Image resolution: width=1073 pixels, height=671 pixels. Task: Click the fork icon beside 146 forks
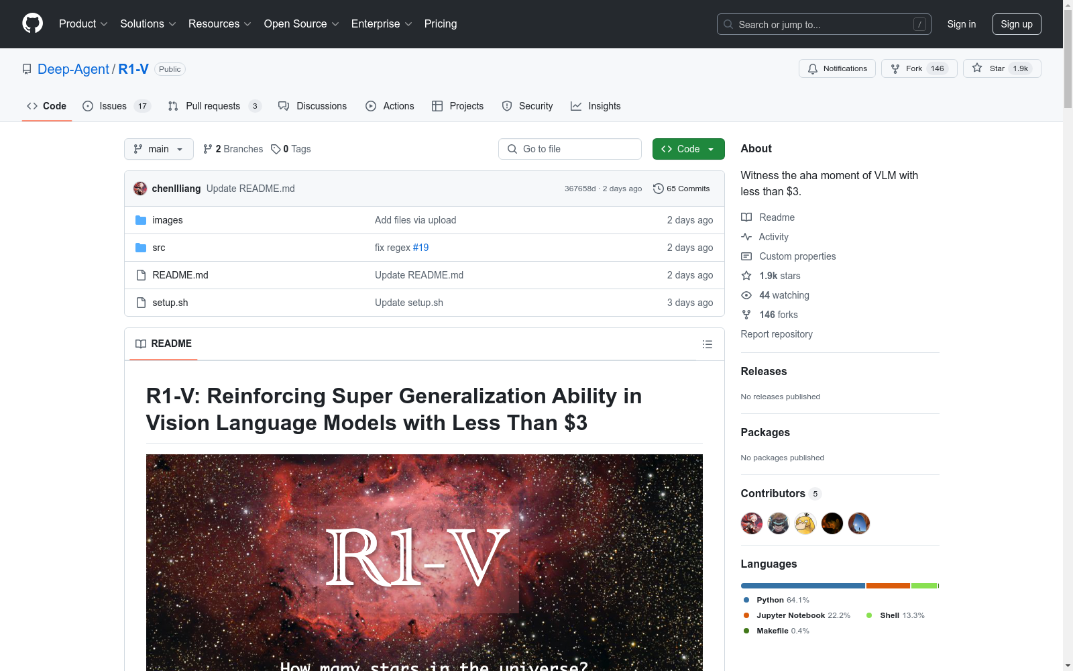(746, 315)
